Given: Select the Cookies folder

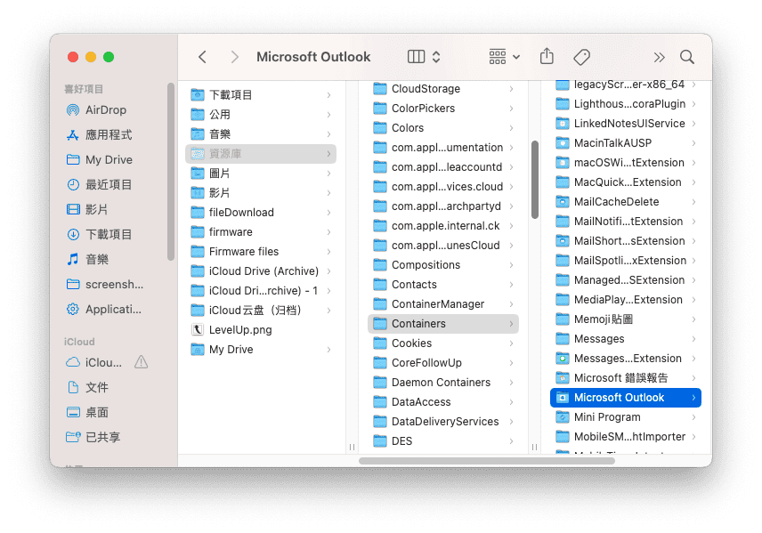Looking at the screenshot, I should [443, 343].
